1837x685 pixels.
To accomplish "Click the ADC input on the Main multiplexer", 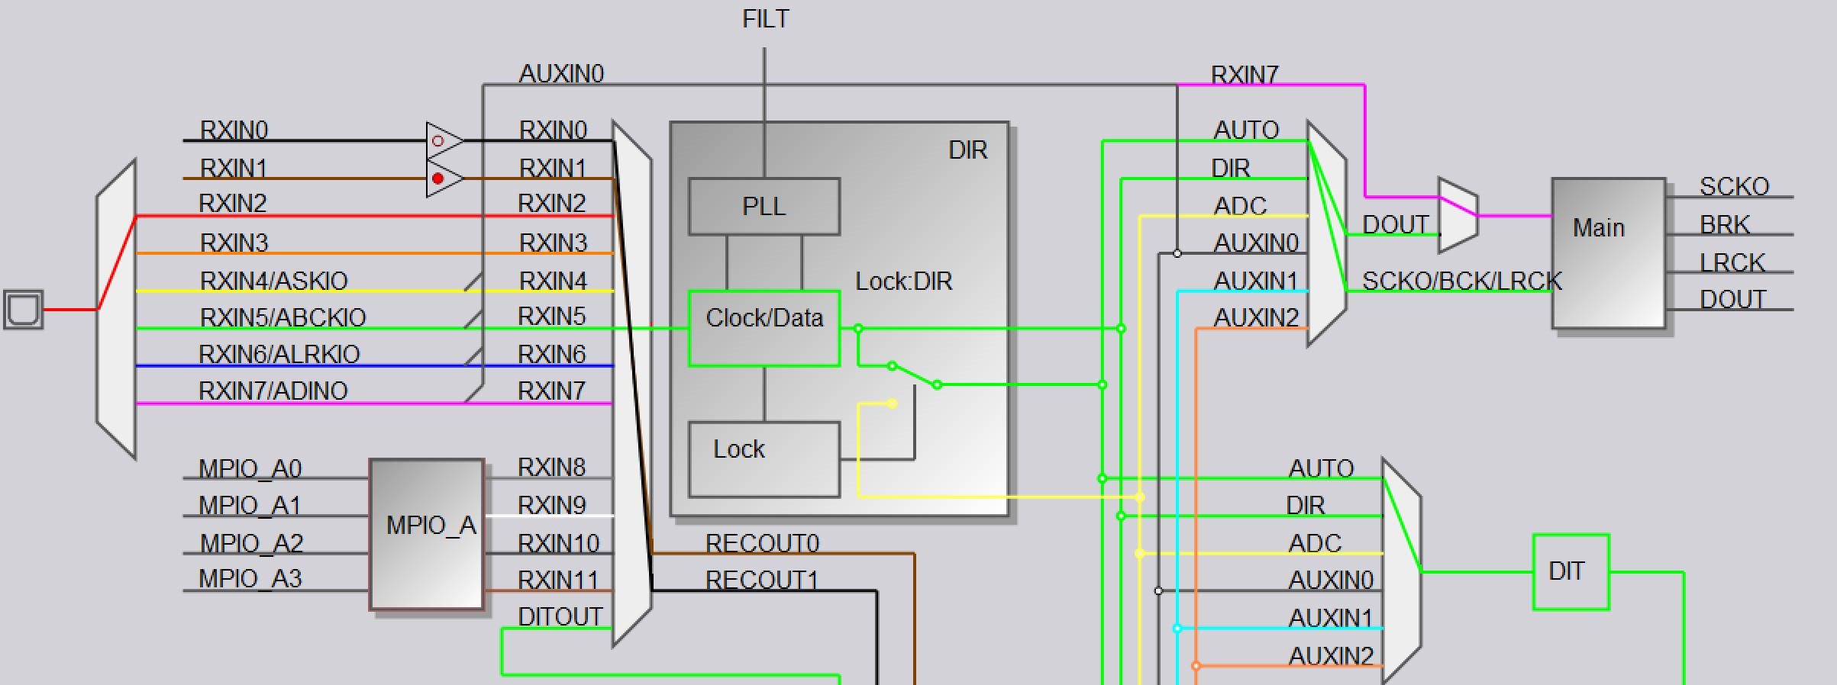I will 1240,206.
